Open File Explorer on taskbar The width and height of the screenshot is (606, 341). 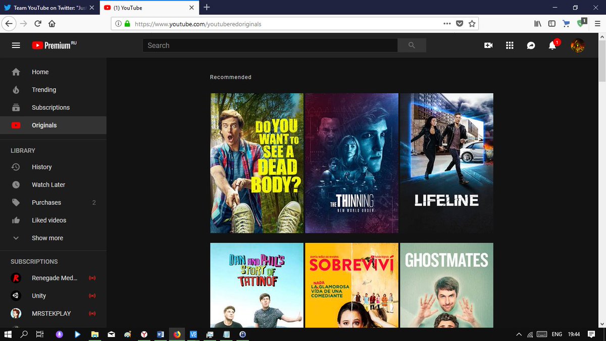coord(94,334)
